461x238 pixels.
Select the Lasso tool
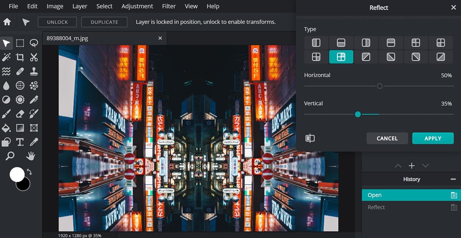(x=34, y=43)
